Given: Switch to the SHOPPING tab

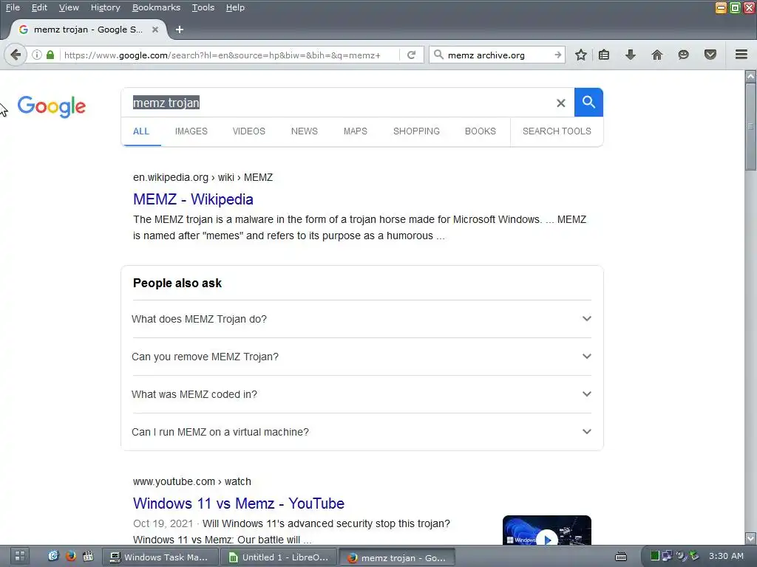Looking at the screenshot, I should tap(416, 131).
